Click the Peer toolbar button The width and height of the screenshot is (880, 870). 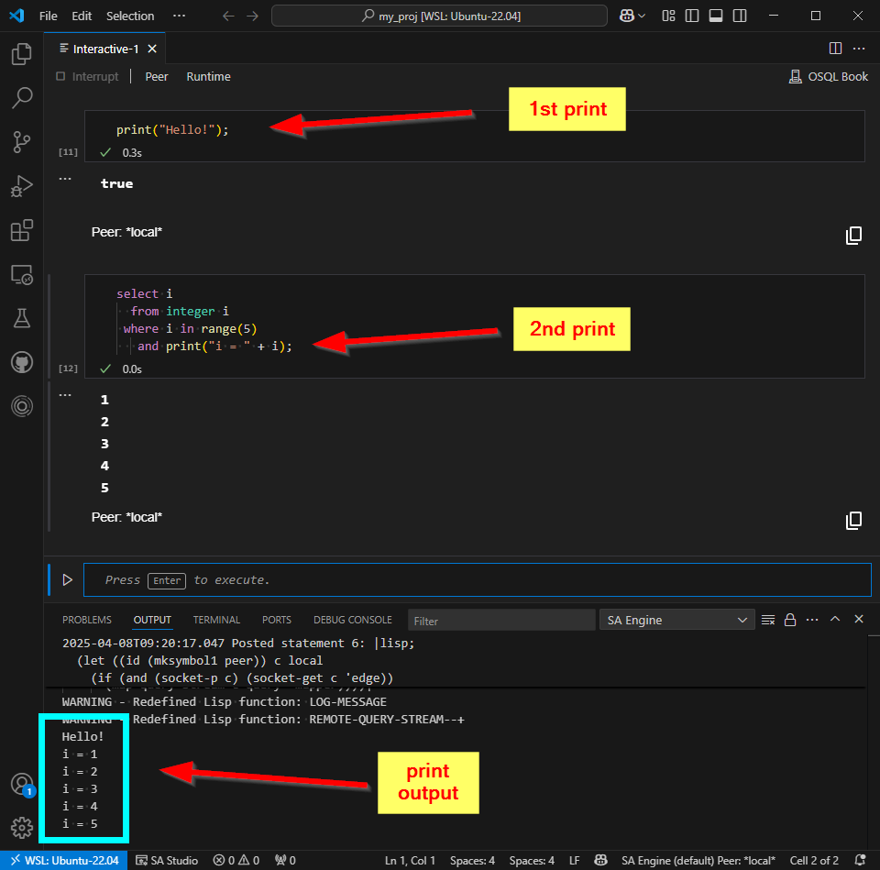coord(157,76)
